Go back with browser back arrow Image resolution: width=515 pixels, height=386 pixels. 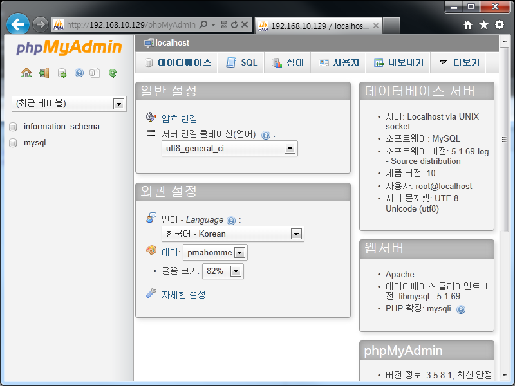click(x=18, y=24)
